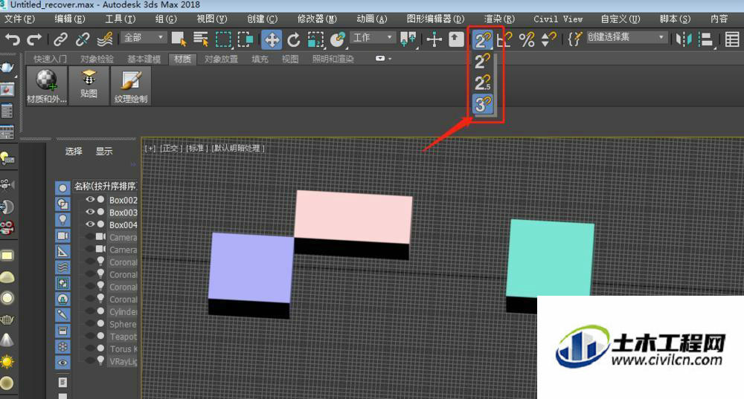744x399 pixels.
Task: Click the Mirror tool icon
Action: click(684, 39)
